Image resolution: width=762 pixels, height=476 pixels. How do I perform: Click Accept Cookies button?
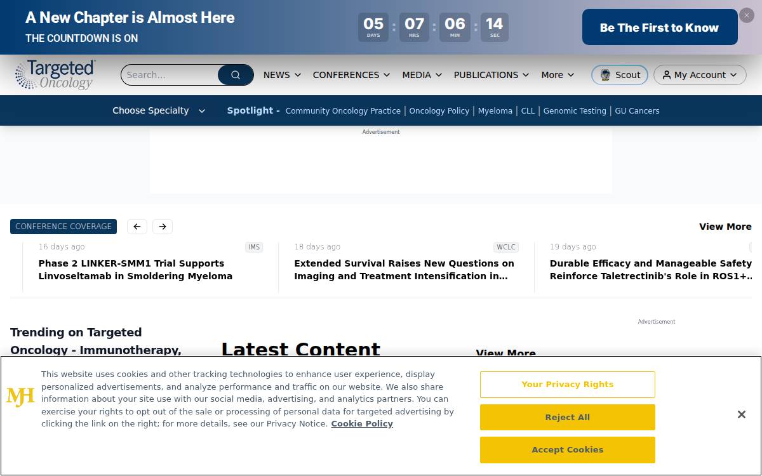[568, 450]
